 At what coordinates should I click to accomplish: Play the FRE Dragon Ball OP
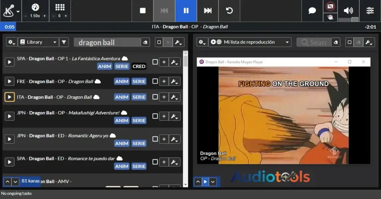pyautogui.click(x=9, y=81)
